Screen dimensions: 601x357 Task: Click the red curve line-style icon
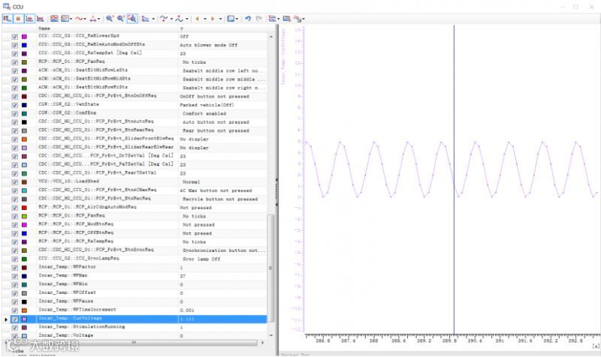coord(78,17)
